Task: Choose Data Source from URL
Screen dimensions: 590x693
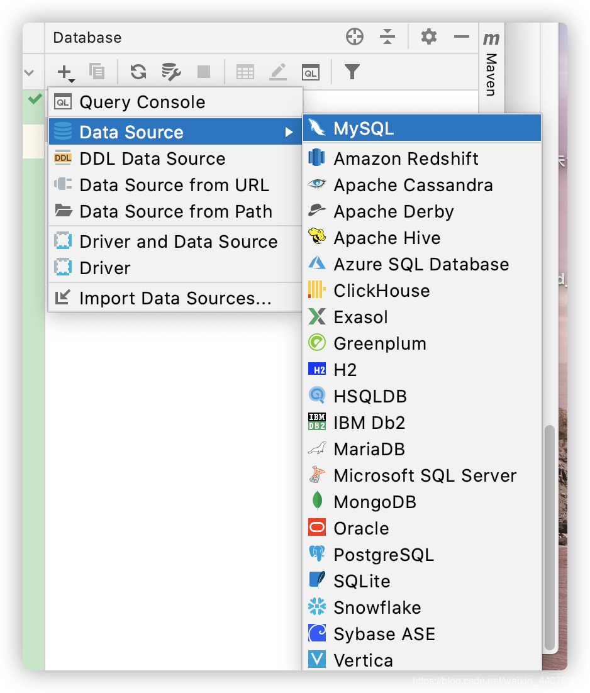Action: [x=175, y=185]
